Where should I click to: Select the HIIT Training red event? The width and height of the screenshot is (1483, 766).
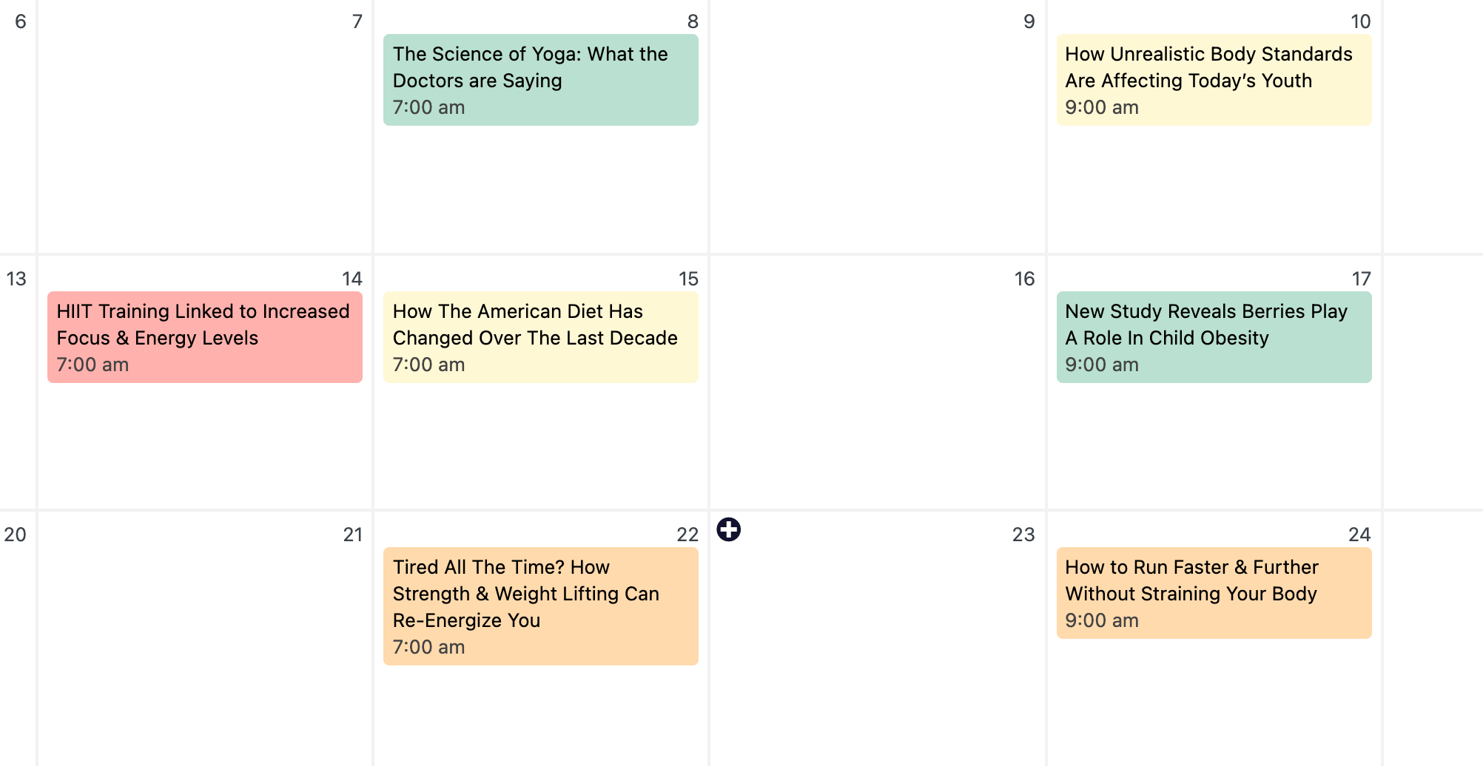pyautogui.click(x=204, y=337)
